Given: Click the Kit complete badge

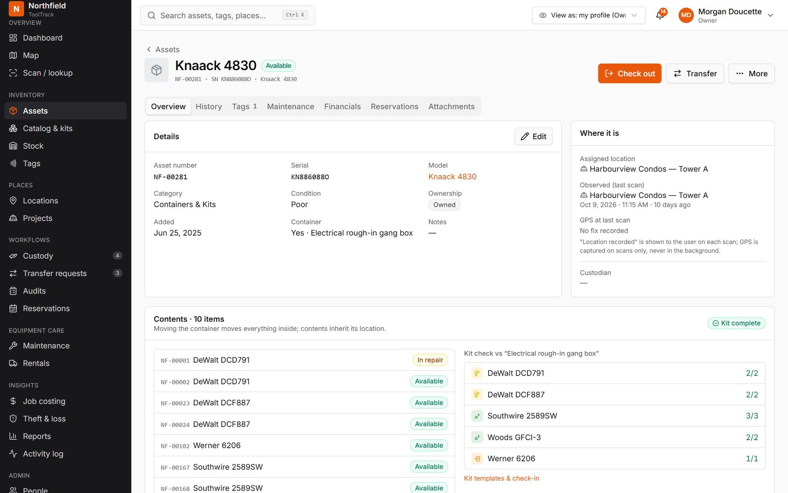Looking at the screenshot, I should [x=736, y=323].
